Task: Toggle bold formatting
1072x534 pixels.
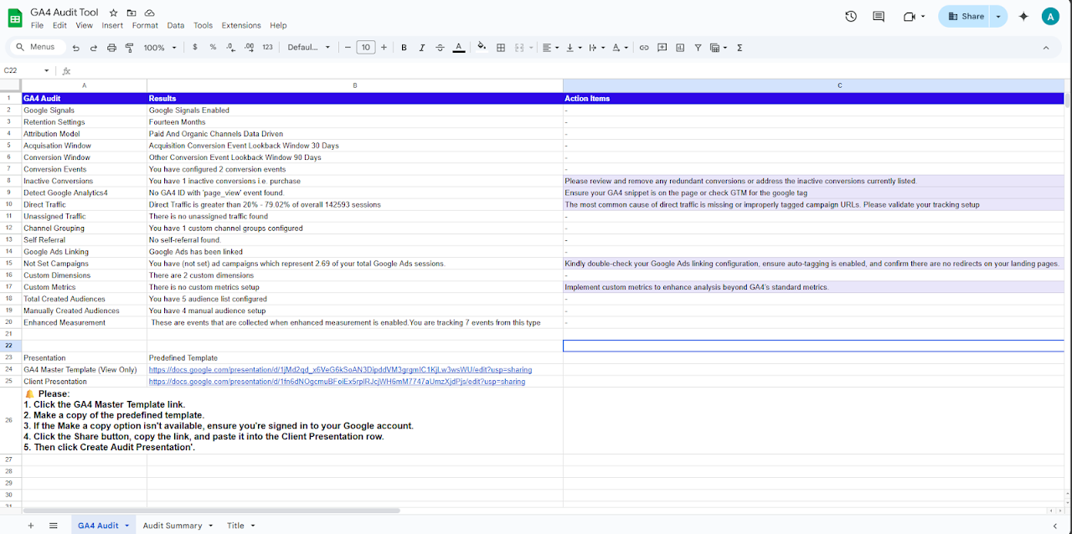Action: (404, 48)
